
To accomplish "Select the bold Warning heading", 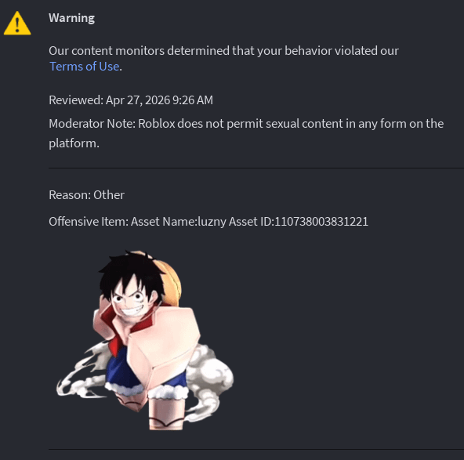I will pyautogui.click(x=71, y=18).
